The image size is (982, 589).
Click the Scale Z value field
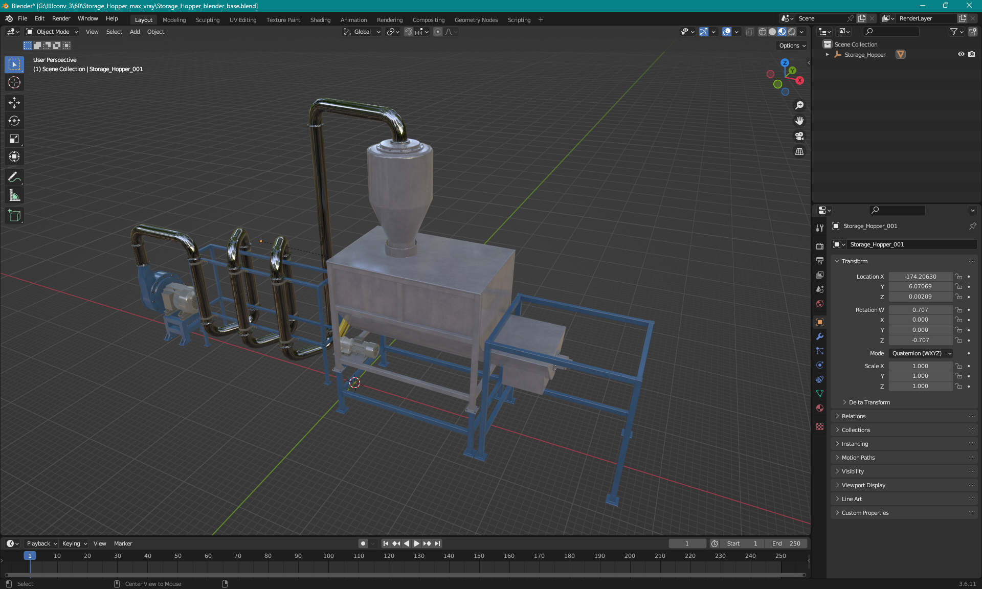920,386
